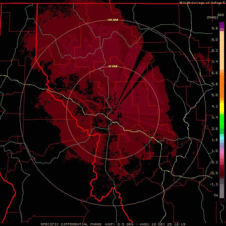Click the yellow segment of the color bar
Viewport: 226px width, 226px height.
tap(222, 107)
